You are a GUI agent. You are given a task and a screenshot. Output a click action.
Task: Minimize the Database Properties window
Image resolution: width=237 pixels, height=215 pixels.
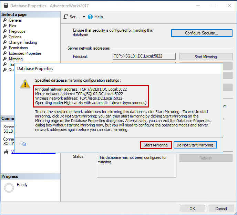[x=198, y=6]
